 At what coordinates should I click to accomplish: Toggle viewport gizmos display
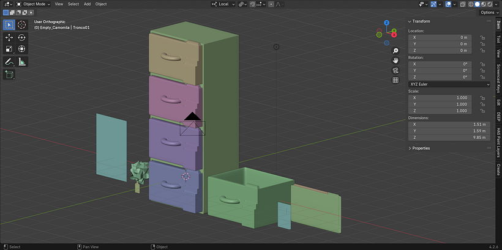tap(434, 4)
